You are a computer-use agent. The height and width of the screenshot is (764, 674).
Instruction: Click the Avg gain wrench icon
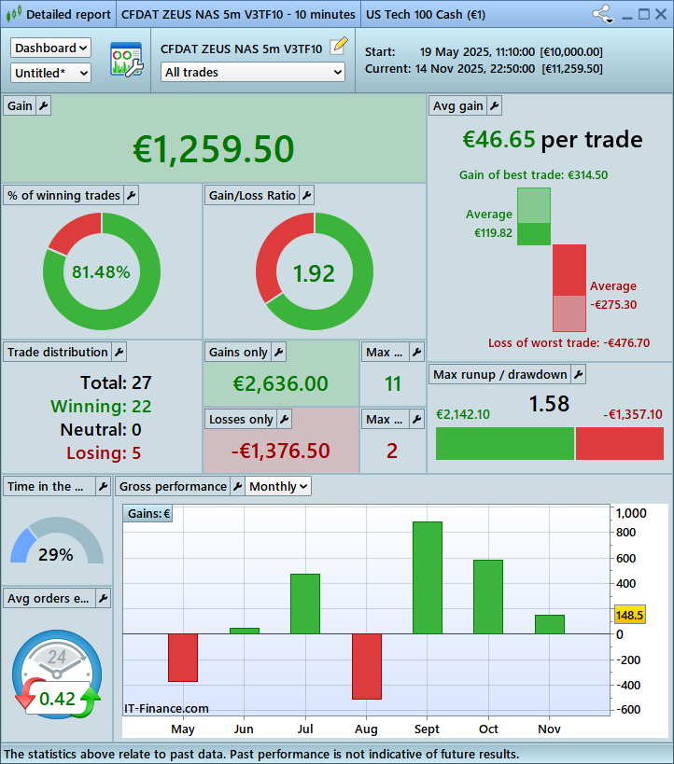point(494,105)
